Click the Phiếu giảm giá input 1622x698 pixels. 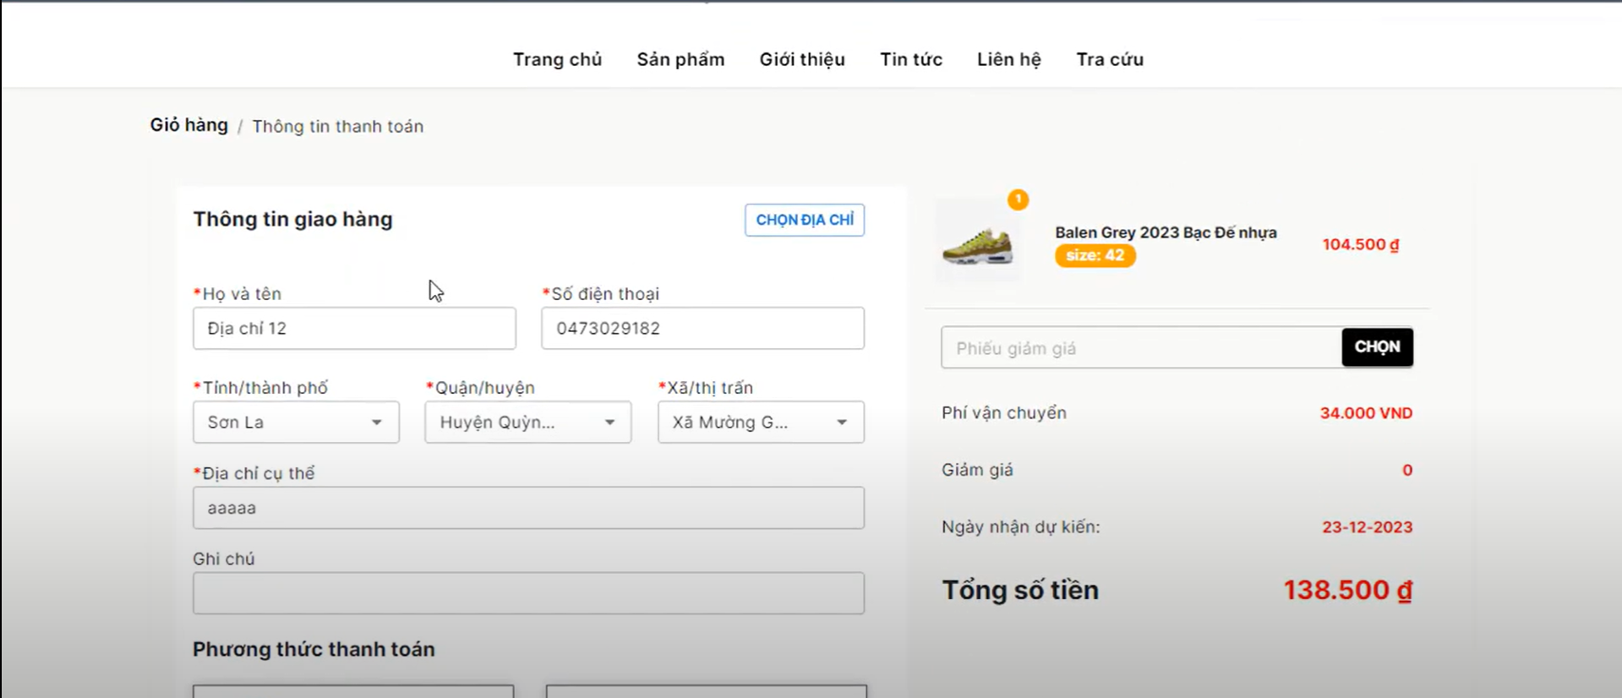(x=1141, y=347)
